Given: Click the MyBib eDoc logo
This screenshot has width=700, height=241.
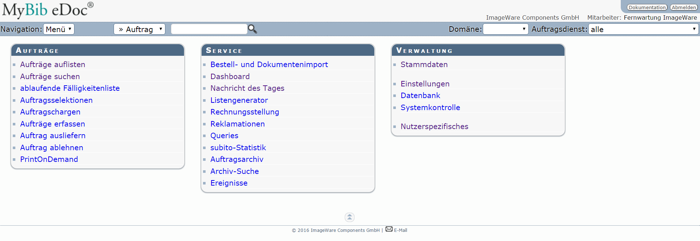Looking at the screenshot, I should (x=48, y=10).
